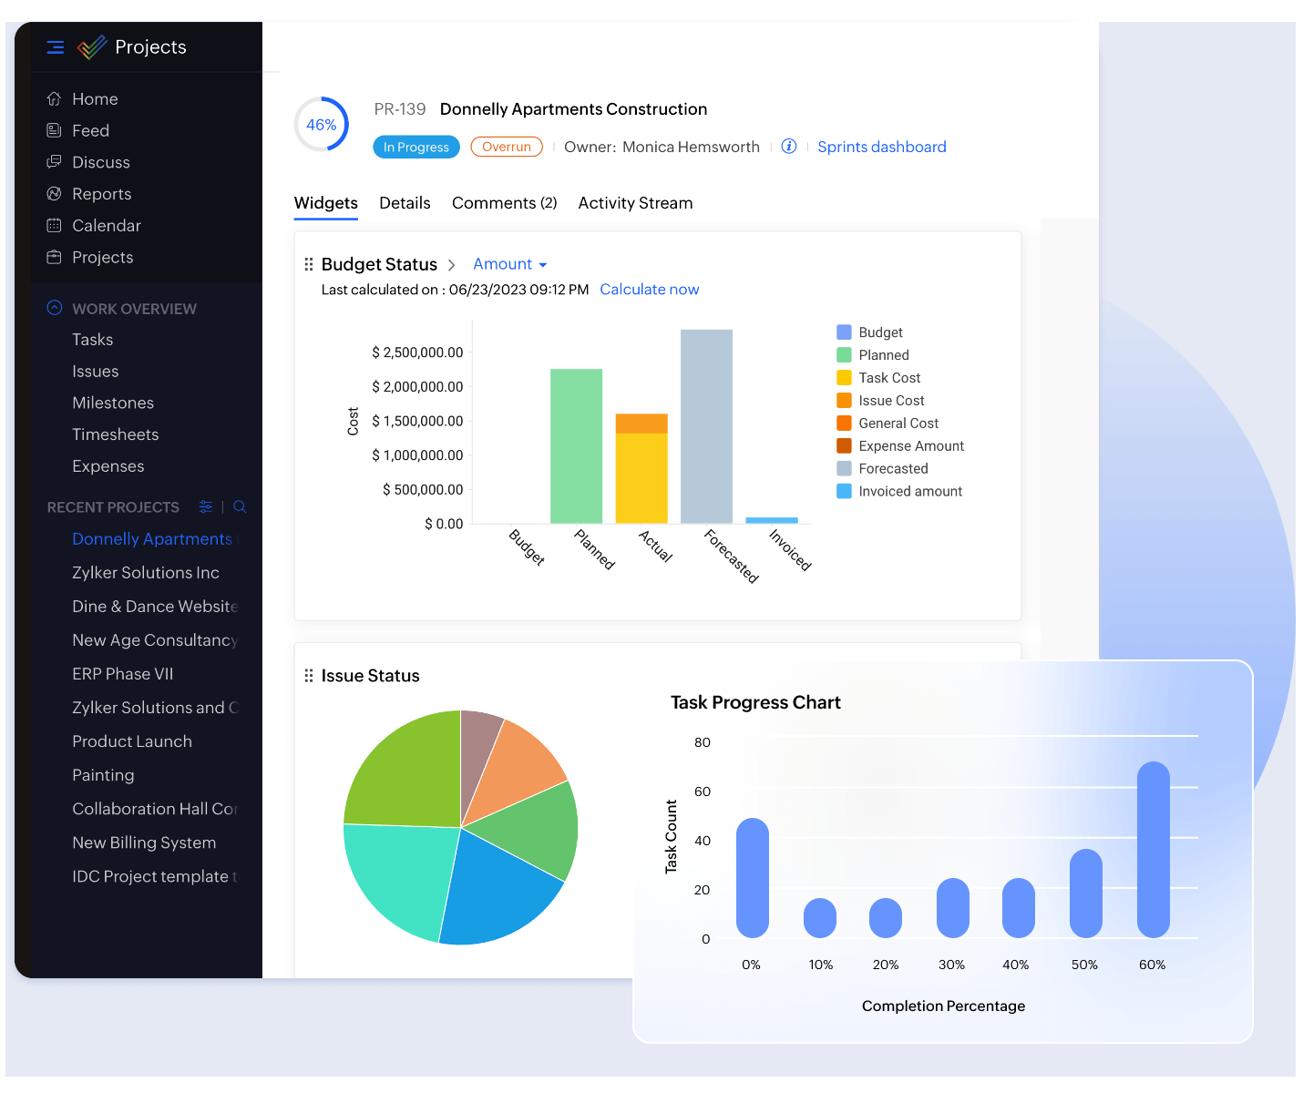Open Reports via its sidebar icon

point(55,193)
